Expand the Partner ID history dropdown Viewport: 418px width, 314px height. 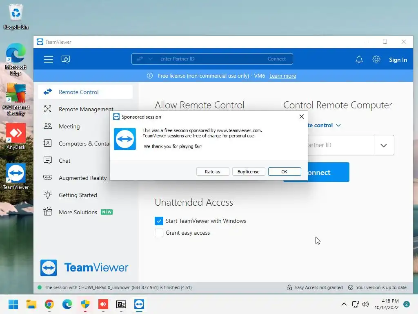(x=384, y=145)
